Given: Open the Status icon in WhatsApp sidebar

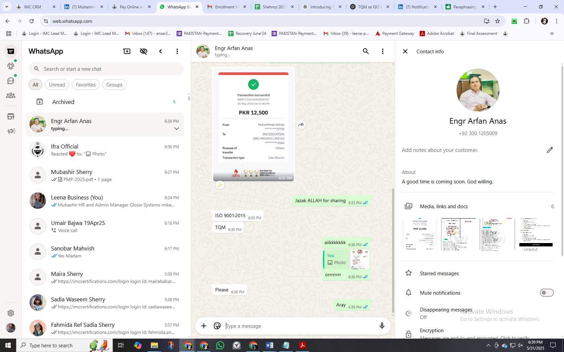Looking at the screenshot, I should [11, 66].
